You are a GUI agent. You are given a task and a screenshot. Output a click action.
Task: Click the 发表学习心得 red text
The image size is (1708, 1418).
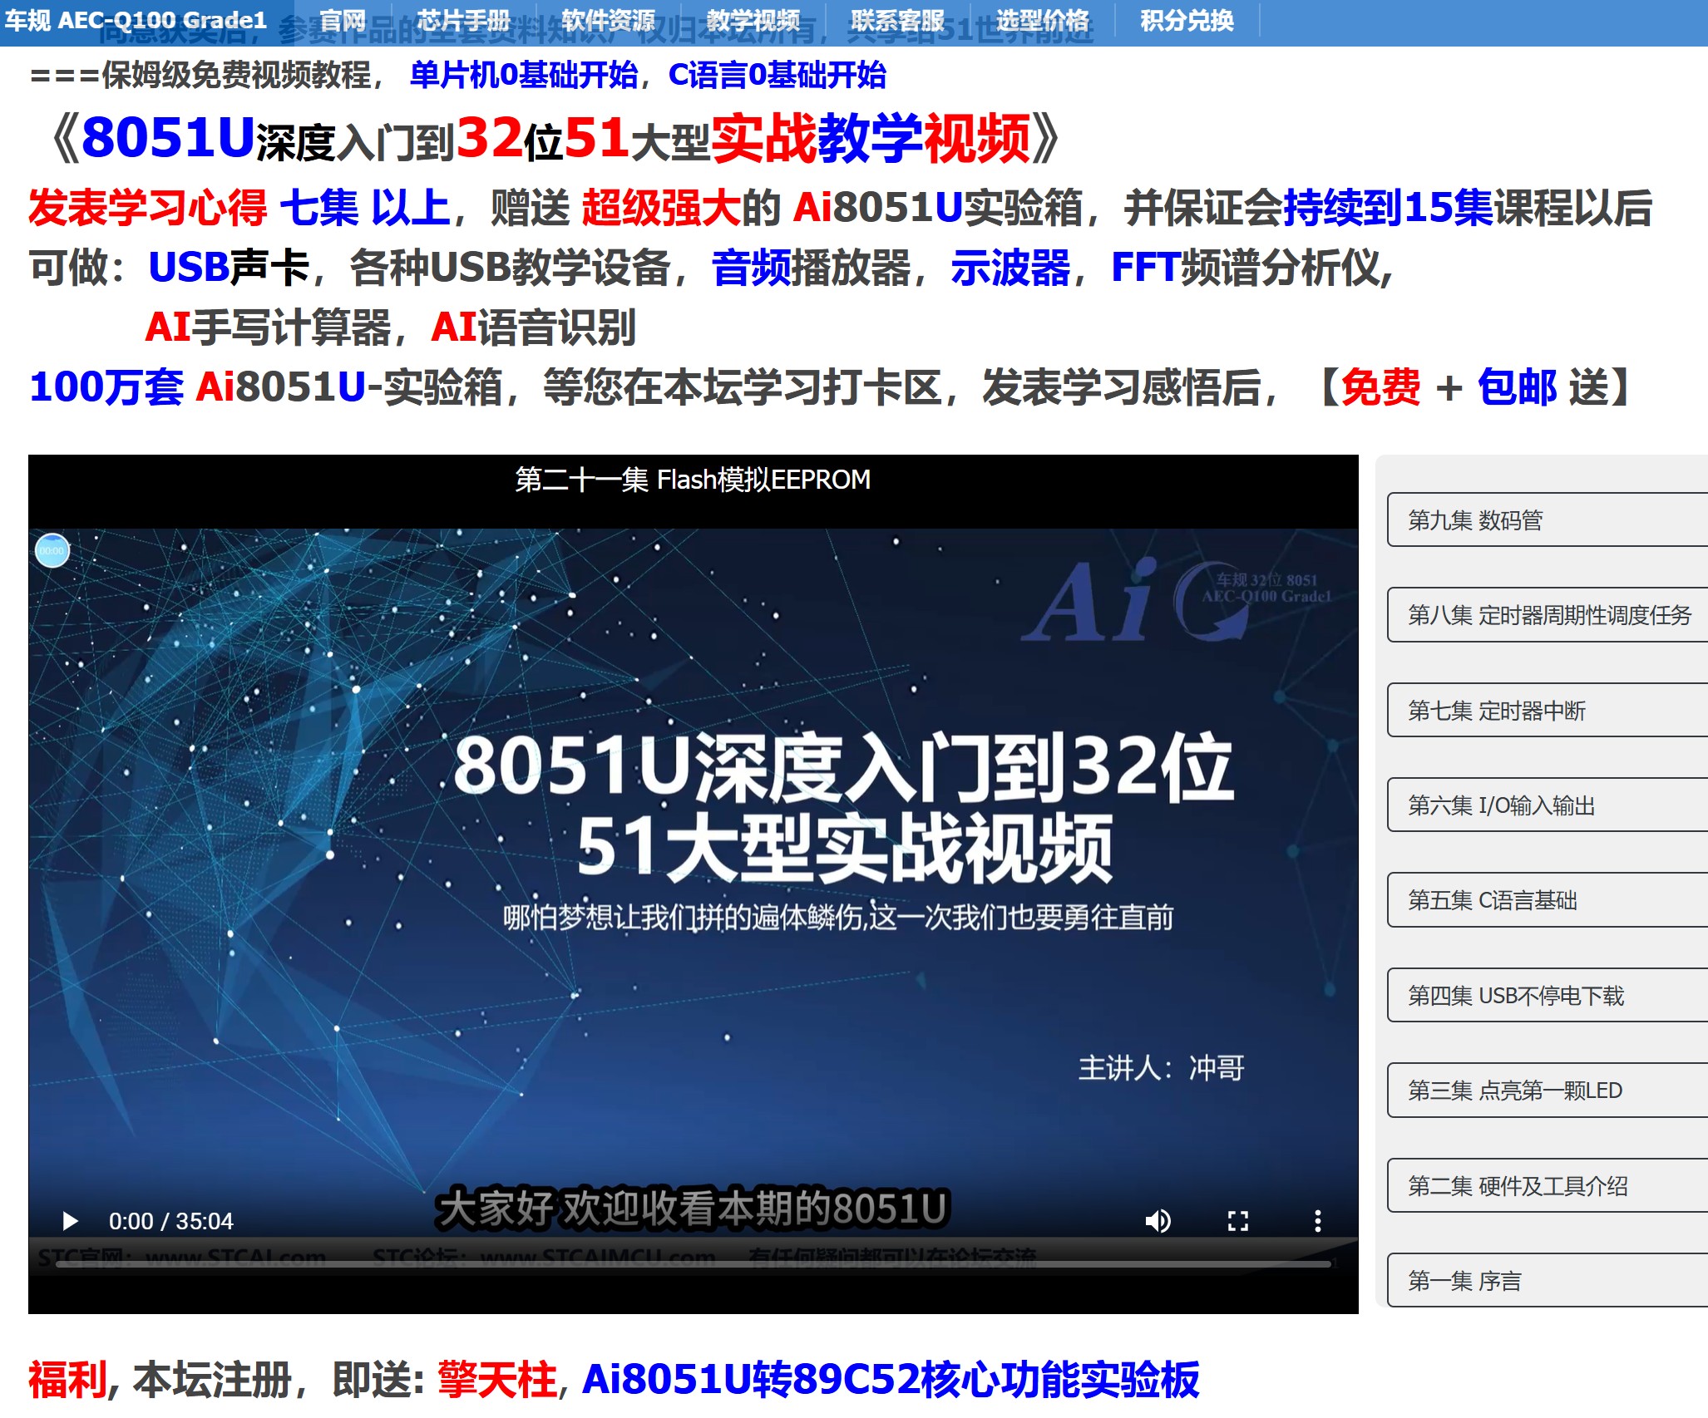click(x=148, y=207)
